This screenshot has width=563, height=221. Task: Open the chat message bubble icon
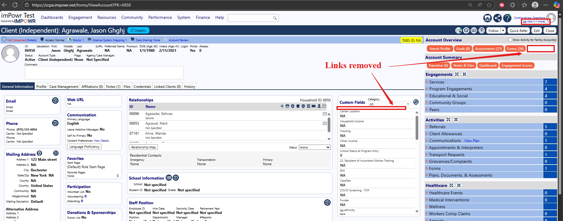466,31
